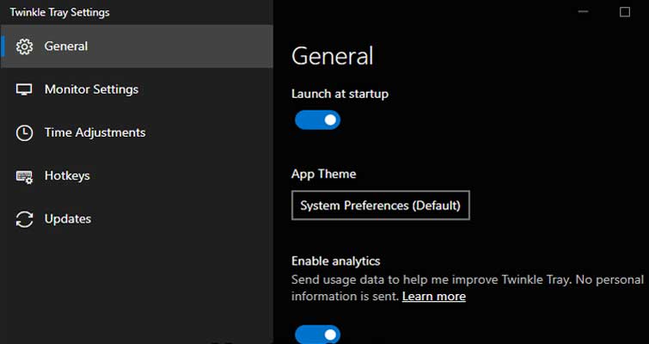Maximize the Twinkle Tray Settings window
Viewport: 649px width, 344px height.
[625, 12]
